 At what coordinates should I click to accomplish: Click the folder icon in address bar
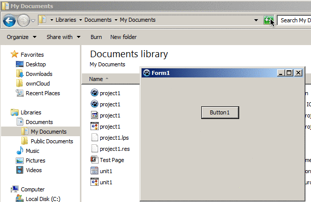pos(42,20)
